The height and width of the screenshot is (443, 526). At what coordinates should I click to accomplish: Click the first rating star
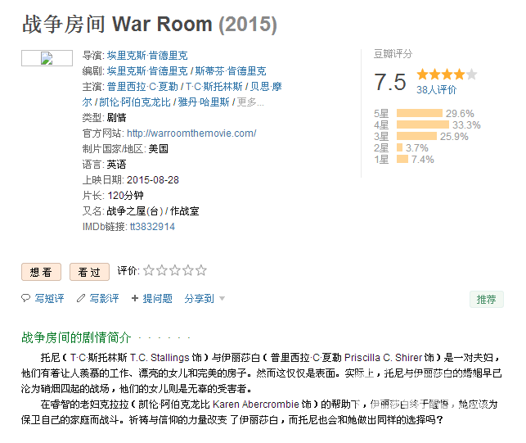click(x=149, y=270)
